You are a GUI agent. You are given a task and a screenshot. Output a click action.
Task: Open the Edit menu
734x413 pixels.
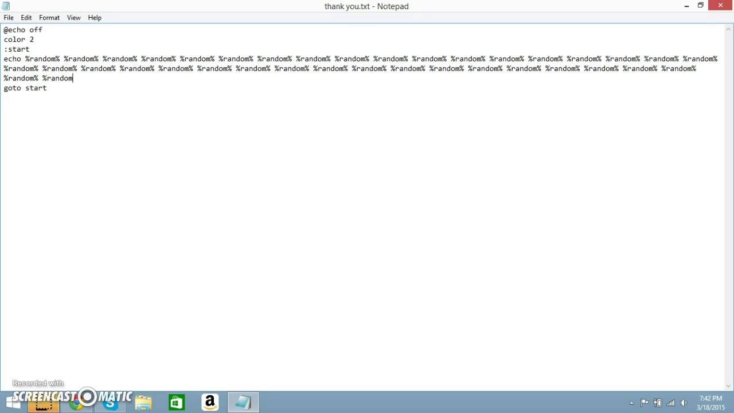click(x=26, y=18)
